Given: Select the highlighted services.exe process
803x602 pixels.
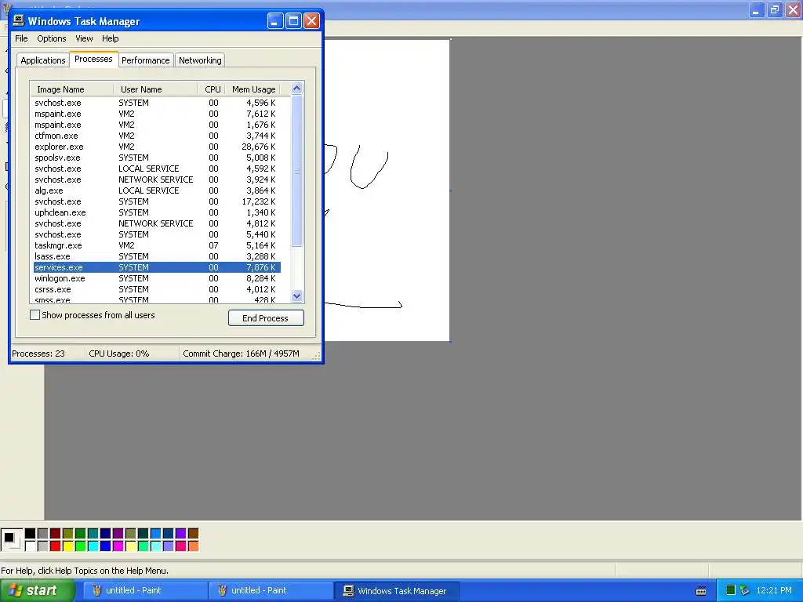Looking at the screenshot, I should pos(157,267).
